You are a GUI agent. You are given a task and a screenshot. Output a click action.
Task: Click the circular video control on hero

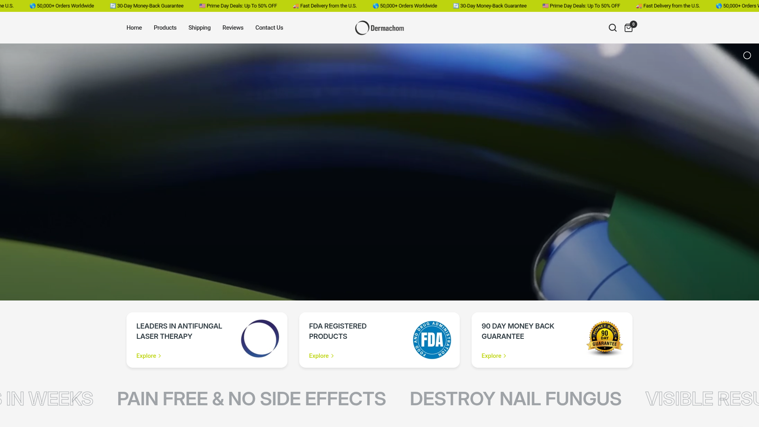[747, 55]
